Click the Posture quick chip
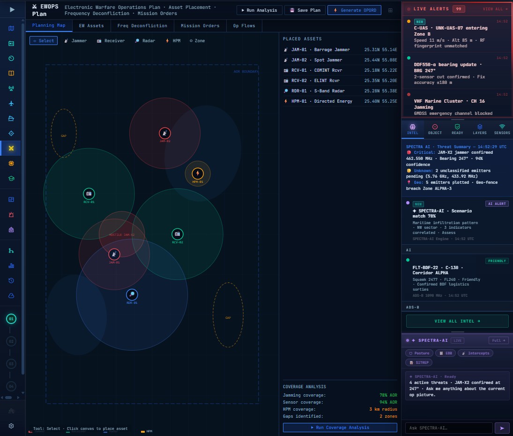This screenshot has height=436, width=513. coord(419,353)
